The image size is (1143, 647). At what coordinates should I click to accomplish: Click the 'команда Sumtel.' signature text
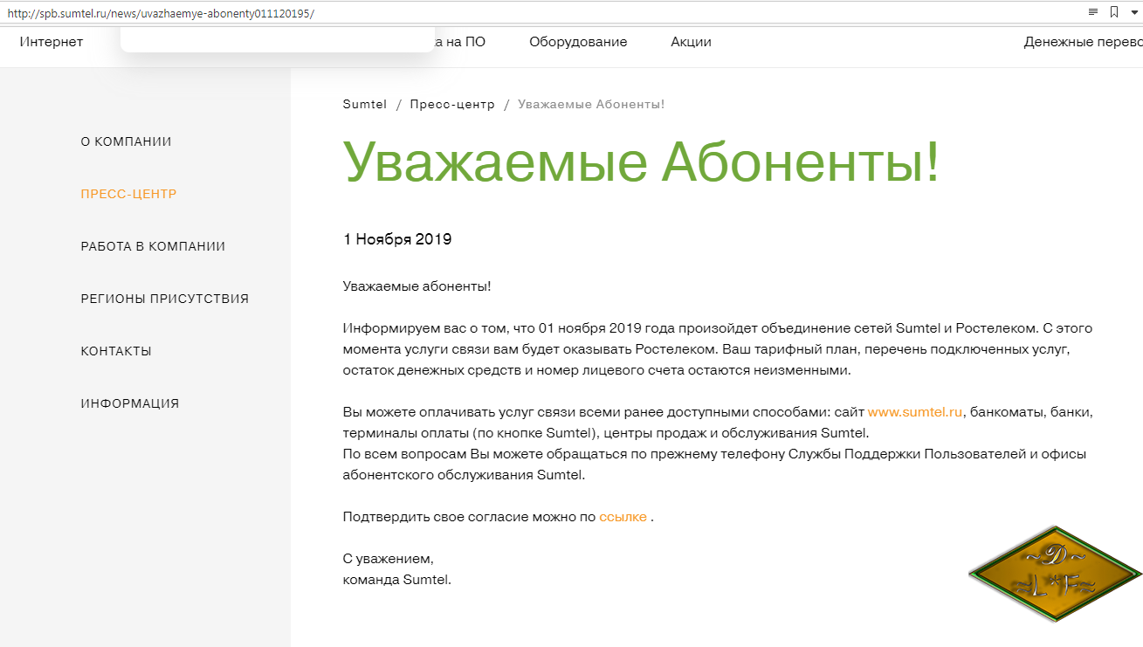tap(397, 580)
